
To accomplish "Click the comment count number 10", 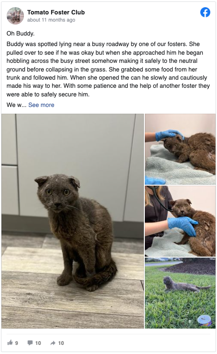I will coord(38,343).
